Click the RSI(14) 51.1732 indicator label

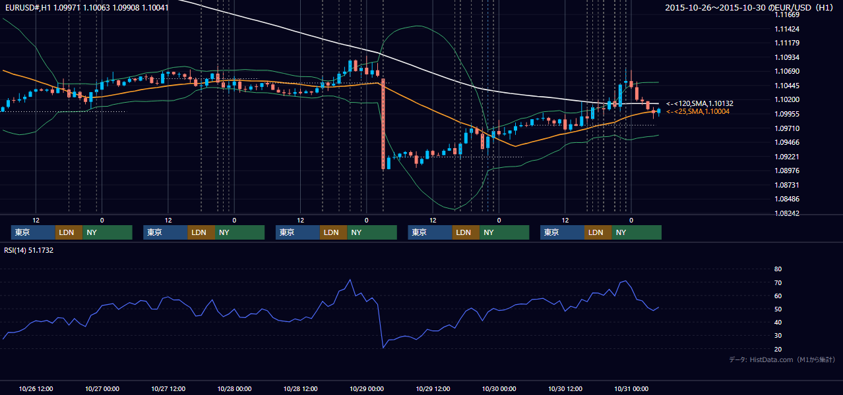[29, 250]
